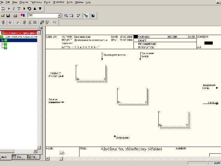Click the root model icon in the tree
The height and width of the screenshot is (166, 221).
2,37
